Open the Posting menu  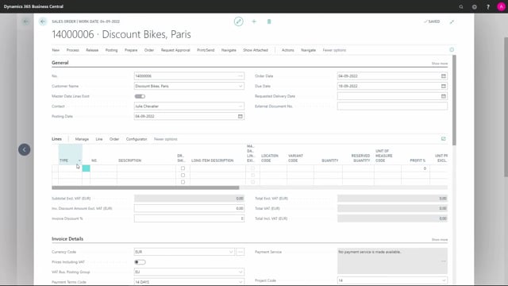(x=111, y=50)
